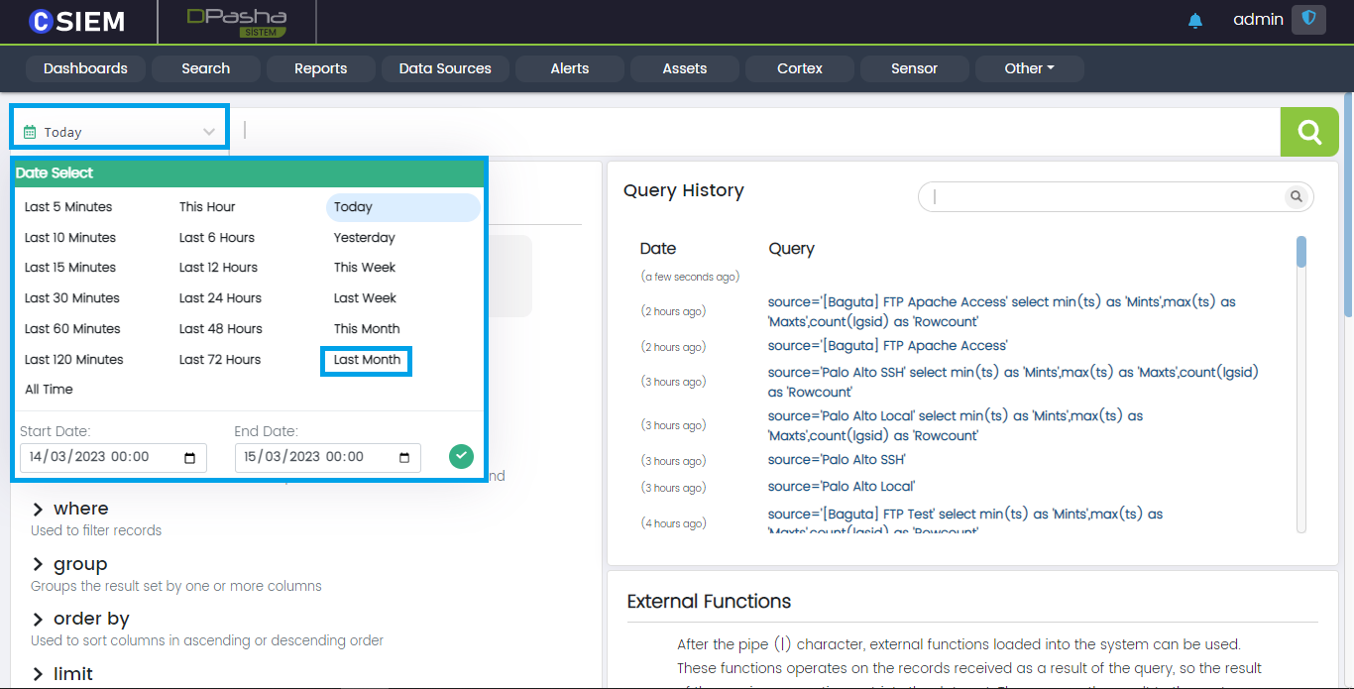Click the green search magnifier button
The image size is (1354, 689).
tap(1309, 132)
